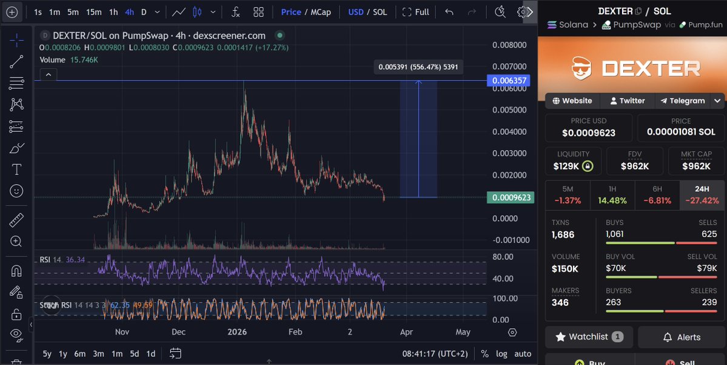
Task: Toggle the magnet snapping mode
Action: 16,270
